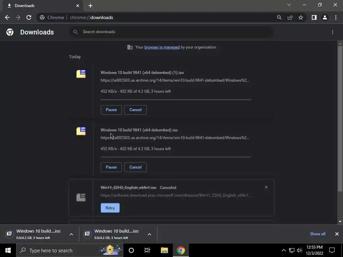The width and height of the screenshot is (343, 257).
Task: Open volume control in system tray
Action: (299, 250)
